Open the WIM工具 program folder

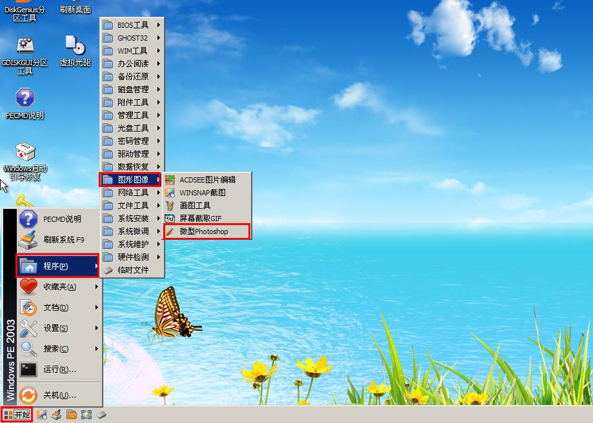pyautogui.click(x=132, y=51)
